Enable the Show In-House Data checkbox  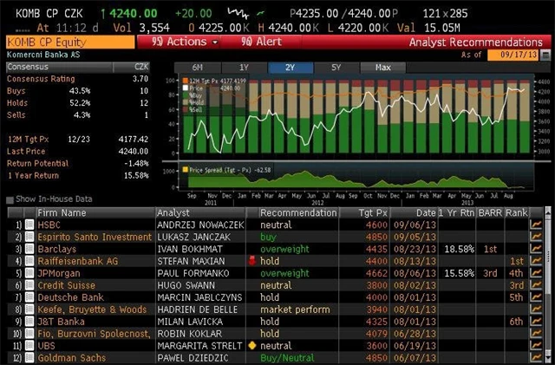[x=10, y=199]
